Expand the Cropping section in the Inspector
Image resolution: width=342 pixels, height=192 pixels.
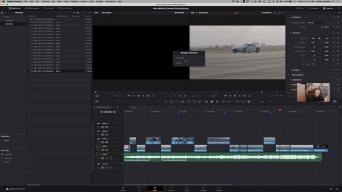tap(296, 70)
